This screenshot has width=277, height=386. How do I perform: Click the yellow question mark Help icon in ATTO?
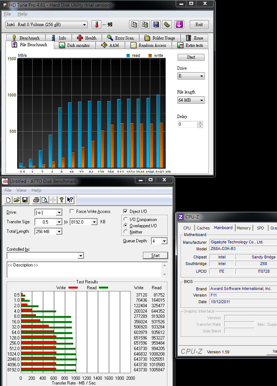click(x=62, y=200)
